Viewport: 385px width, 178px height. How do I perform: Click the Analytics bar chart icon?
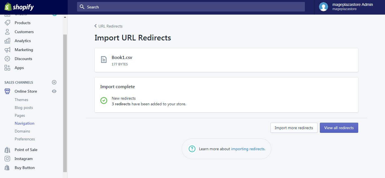tap(7, 41)
